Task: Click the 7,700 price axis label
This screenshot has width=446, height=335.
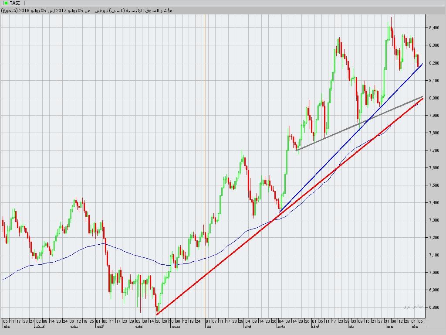Action: [x=434, y=150]
